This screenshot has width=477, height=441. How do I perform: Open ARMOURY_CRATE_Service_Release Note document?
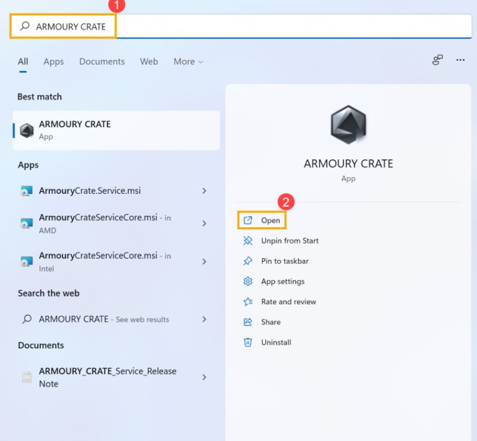[116, 377]
